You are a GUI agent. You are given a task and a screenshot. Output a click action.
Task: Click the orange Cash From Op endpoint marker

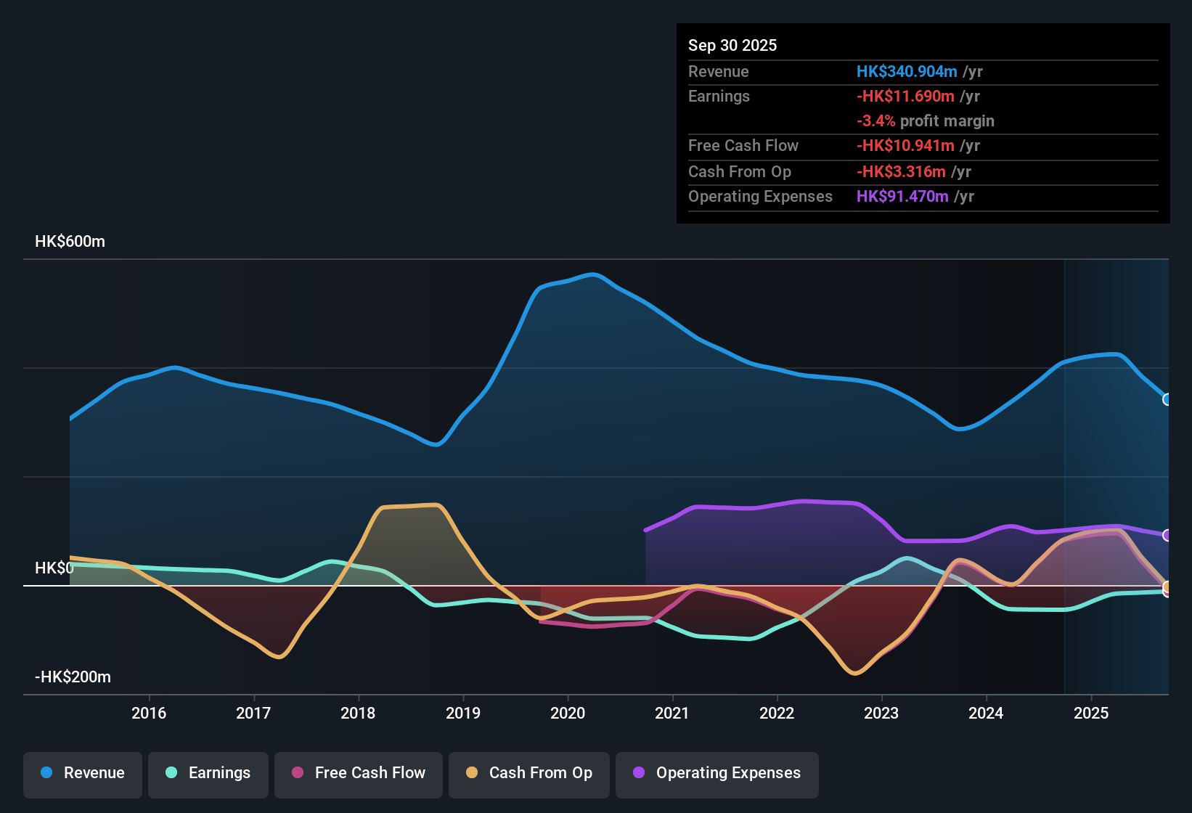point(1167,587)
